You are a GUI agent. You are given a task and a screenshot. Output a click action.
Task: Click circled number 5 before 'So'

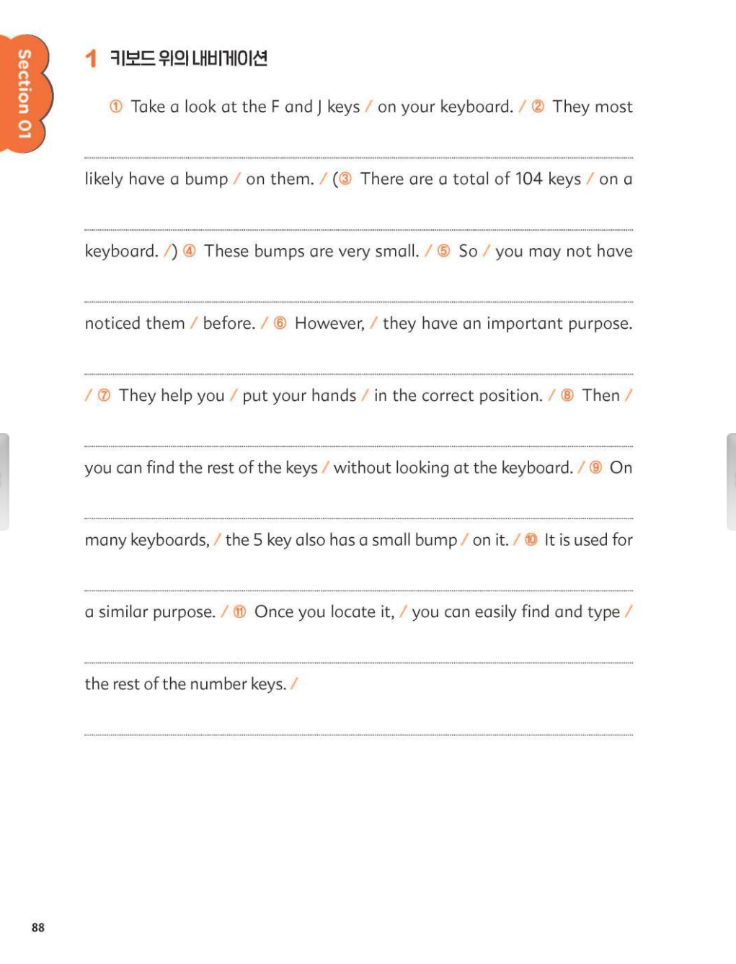pos(444,251)
